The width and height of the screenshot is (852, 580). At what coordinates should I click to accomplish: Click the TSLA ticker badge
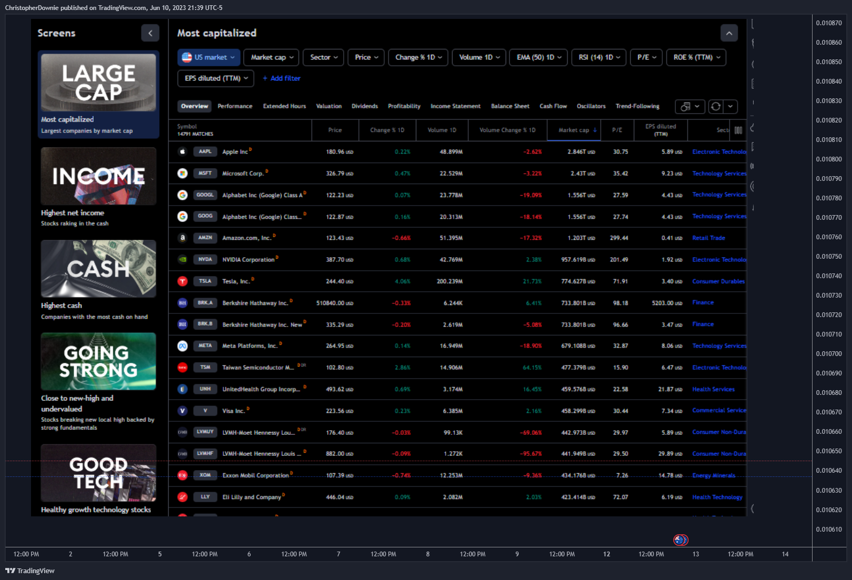(206, 281)
